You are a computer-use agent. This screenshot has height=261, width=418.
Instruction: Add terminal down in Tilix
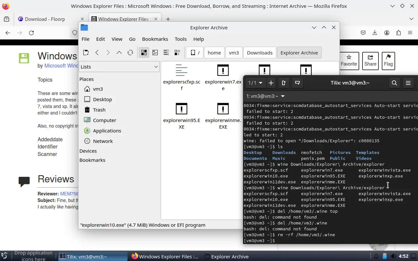click(x=297, y=83)
